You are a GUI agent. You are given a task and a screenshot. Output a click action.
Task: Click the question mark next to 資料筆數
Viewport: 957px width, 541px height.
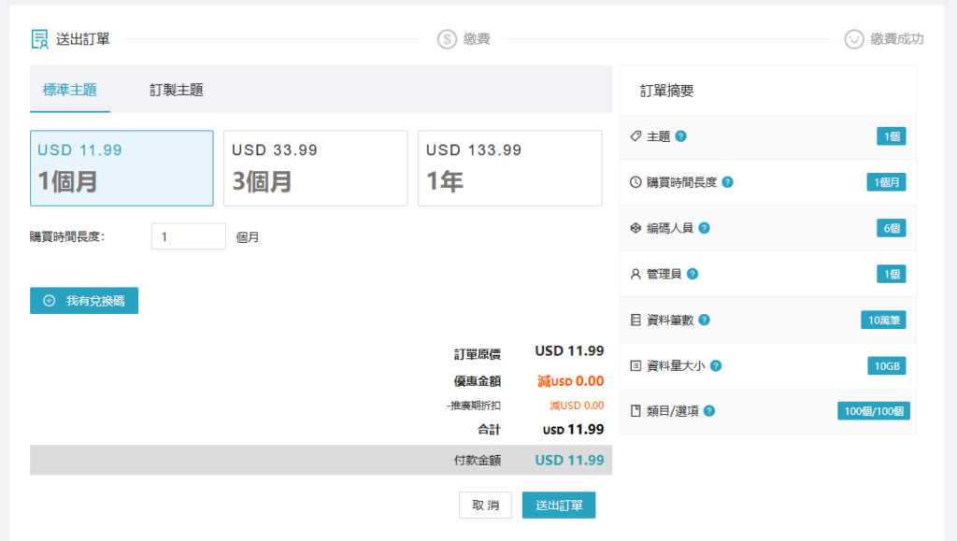click(704, 320)
